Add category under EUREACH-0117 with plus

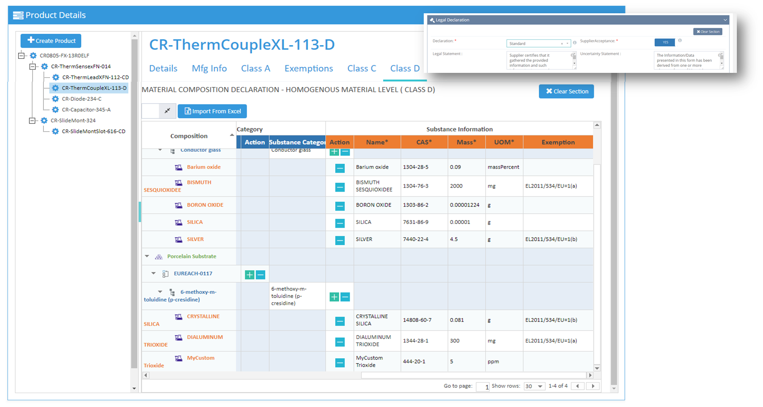(250, 275)
